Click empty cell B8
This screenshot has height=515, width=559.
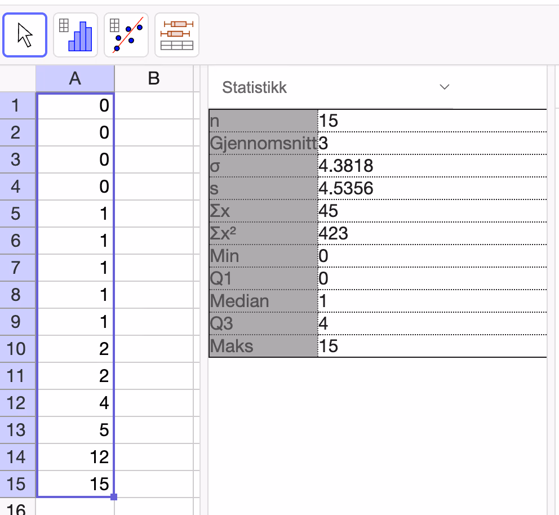[x=154, y=295]
